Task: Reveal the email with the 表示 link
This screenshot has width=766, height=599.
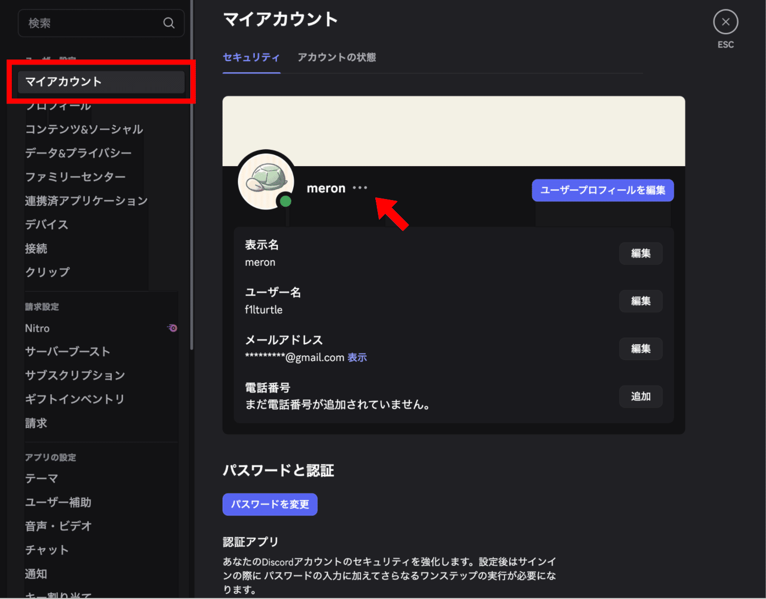Action: 357,357
